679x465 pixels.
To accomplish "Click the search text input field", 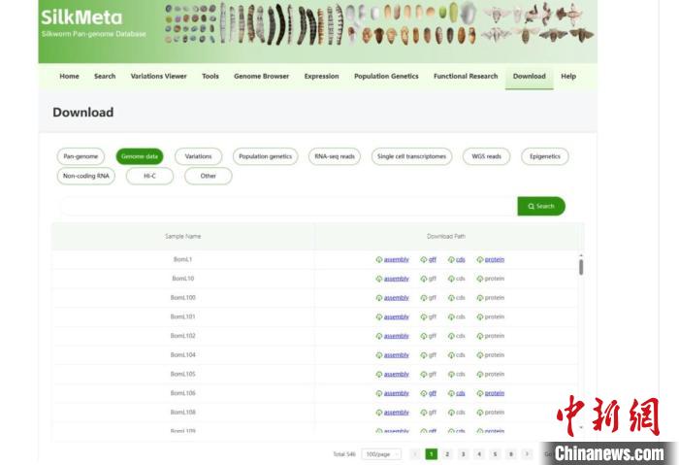I will pyautogui.click(x=288, y=206).
